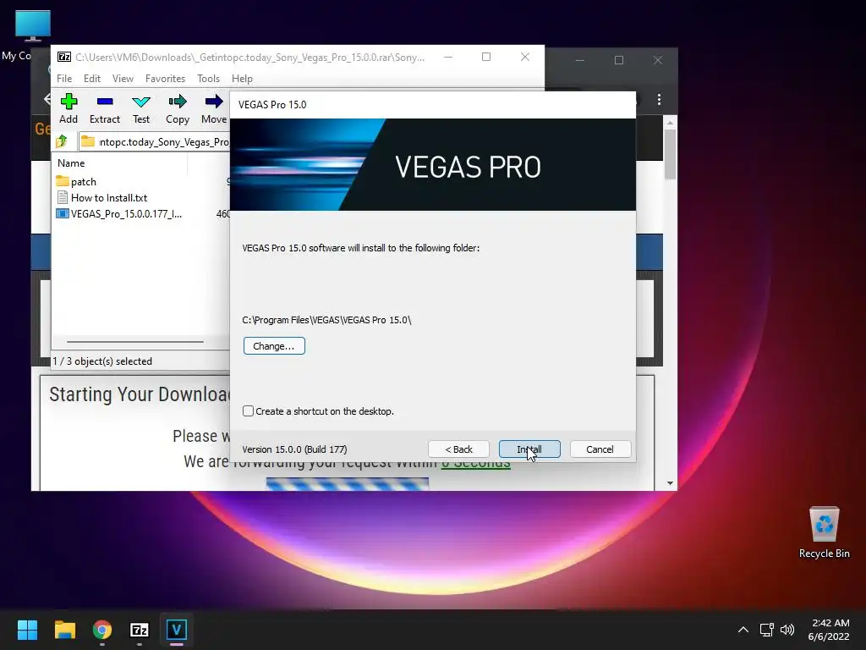
Task: Open Chrome's three-dot menu
Action: (x=659, y=100)
